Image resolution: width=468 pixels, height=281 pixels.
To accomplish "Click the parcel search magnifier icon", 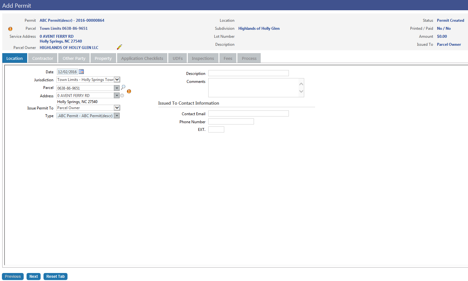I will coord(123,87).
